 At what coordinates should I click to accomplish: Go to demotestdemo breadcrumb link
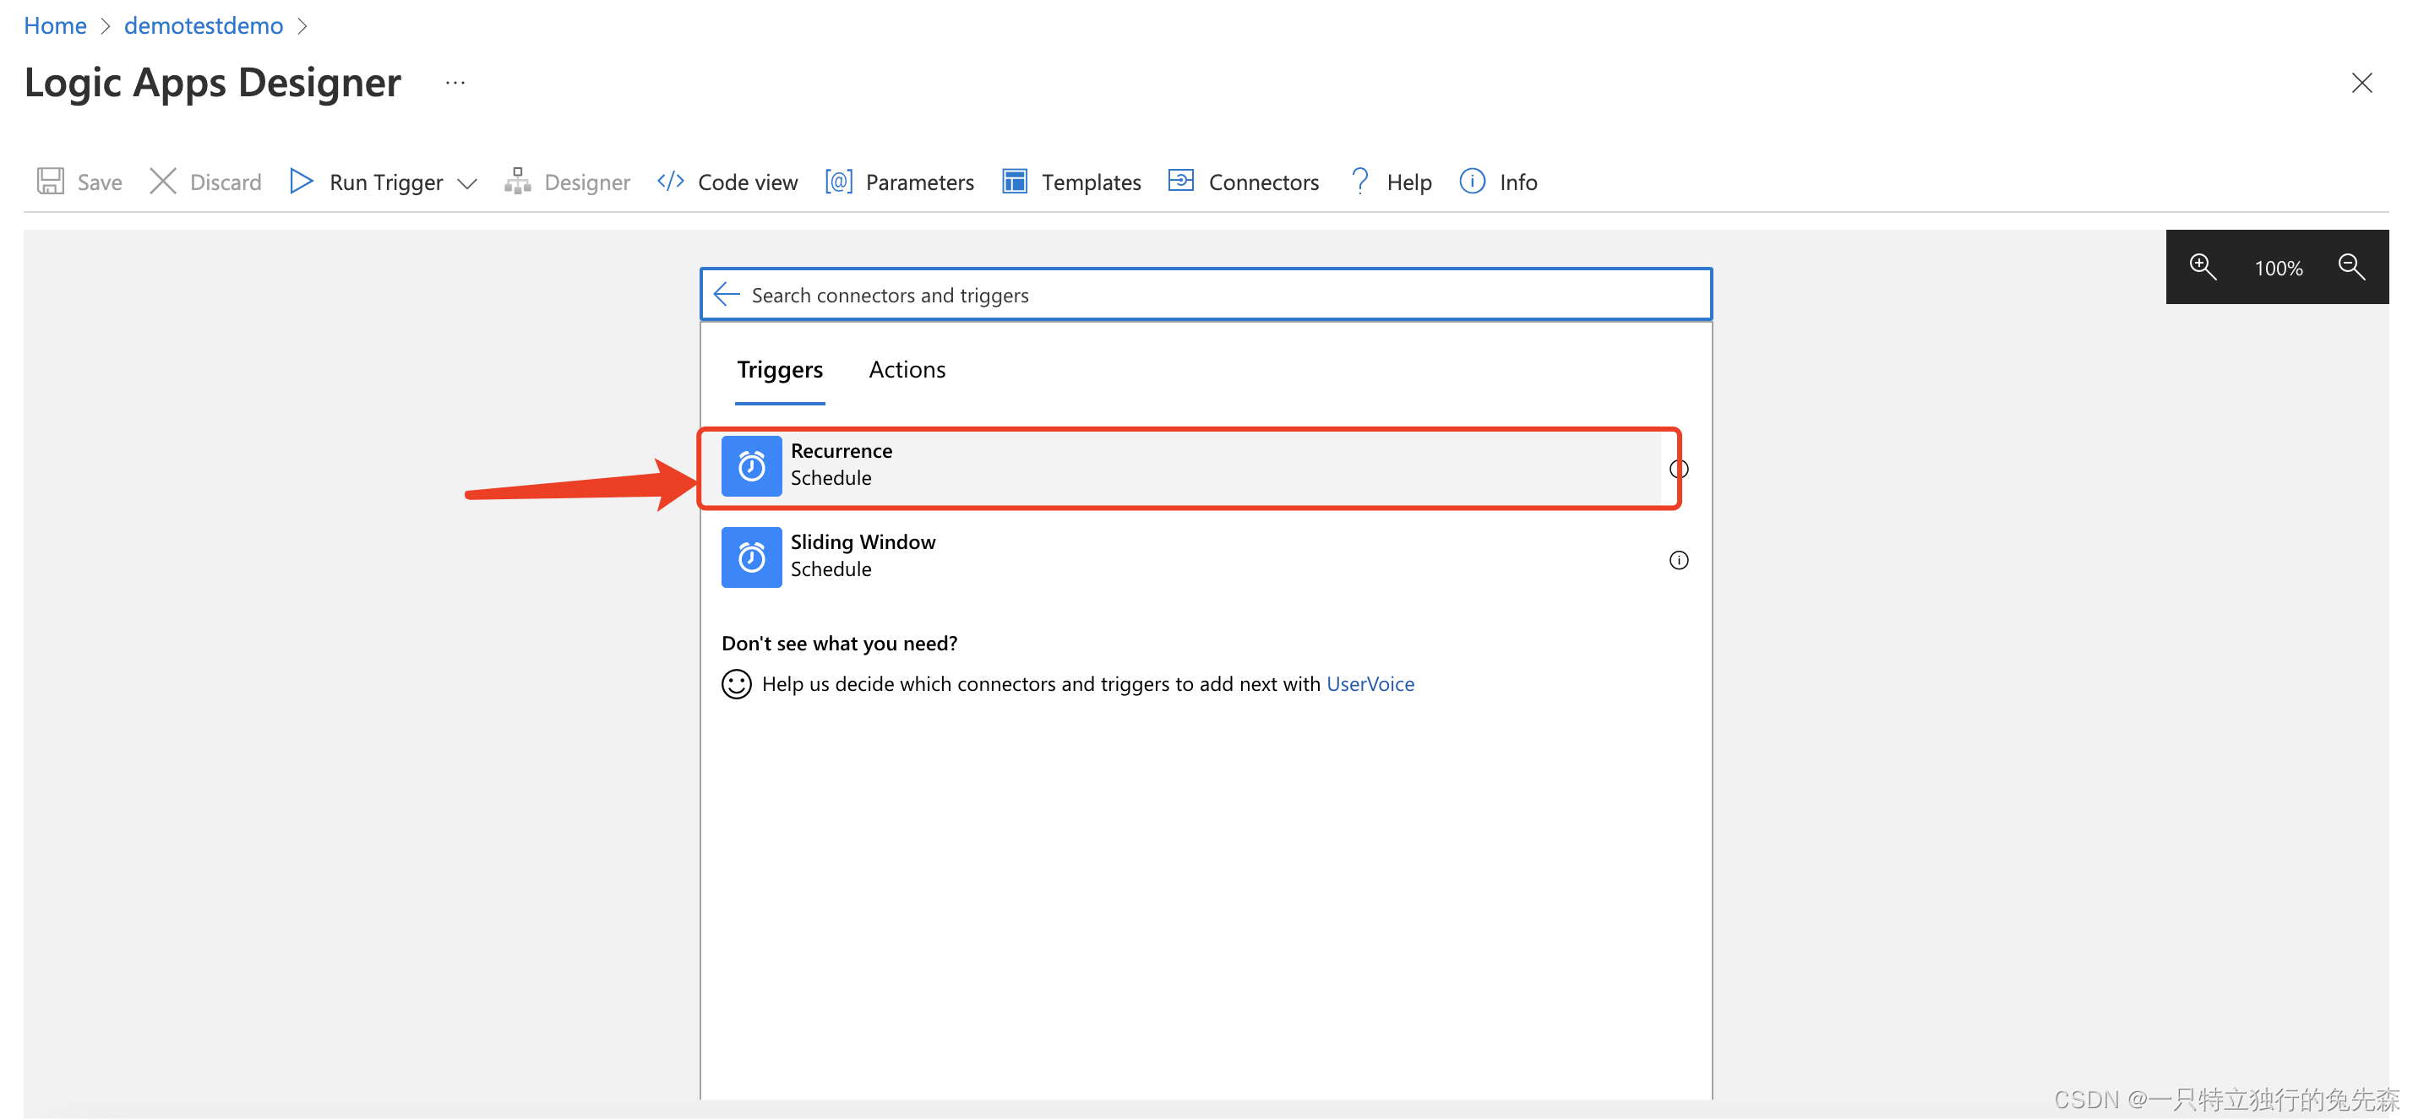[x=204, y=26]
